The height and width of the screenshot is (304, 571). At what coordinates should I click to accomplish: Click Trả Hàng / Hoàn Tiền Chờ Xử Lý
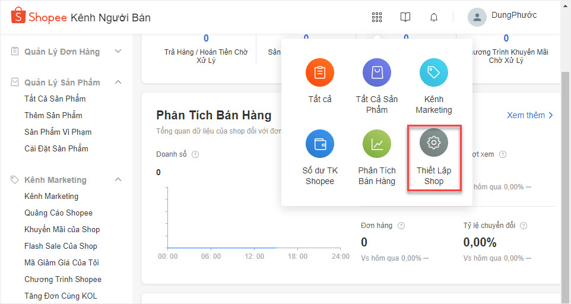tap(206, 56)
